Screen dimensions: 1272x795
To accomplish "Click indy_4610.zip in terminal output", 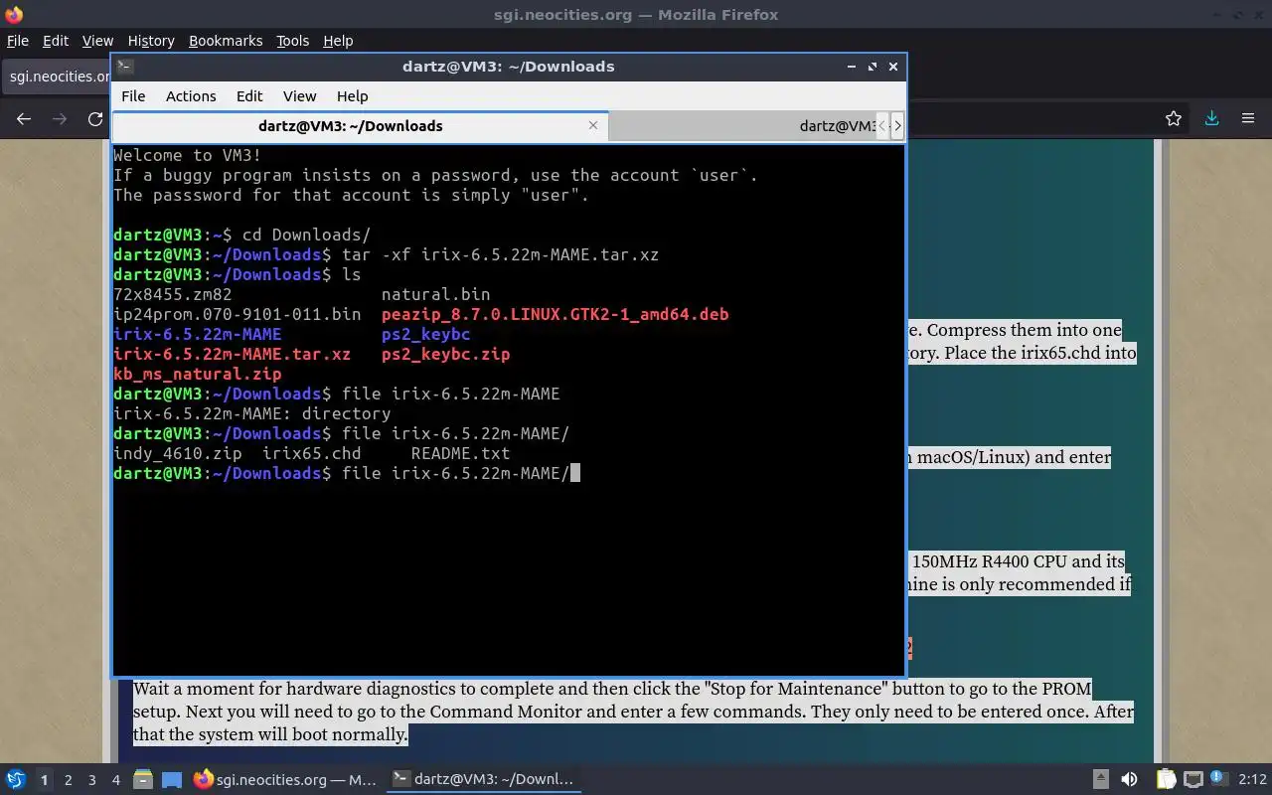I will 177,453.
